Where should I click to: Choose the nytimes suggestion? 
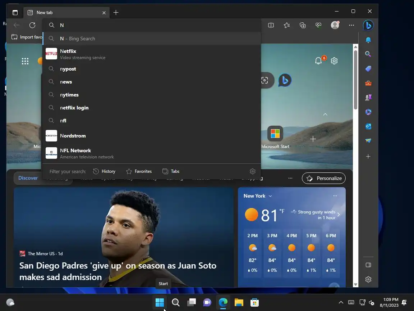click(x=152, y=95)
